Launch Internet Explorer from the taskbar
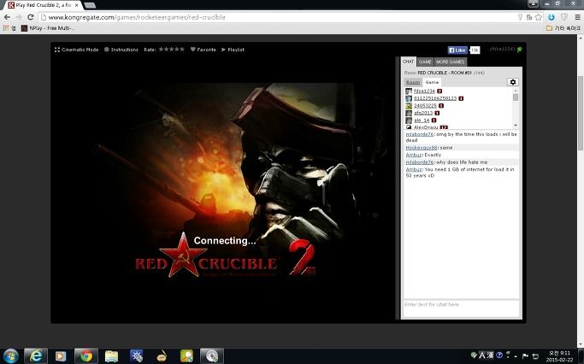Screen dimensions: 584x364 point(36,356)
